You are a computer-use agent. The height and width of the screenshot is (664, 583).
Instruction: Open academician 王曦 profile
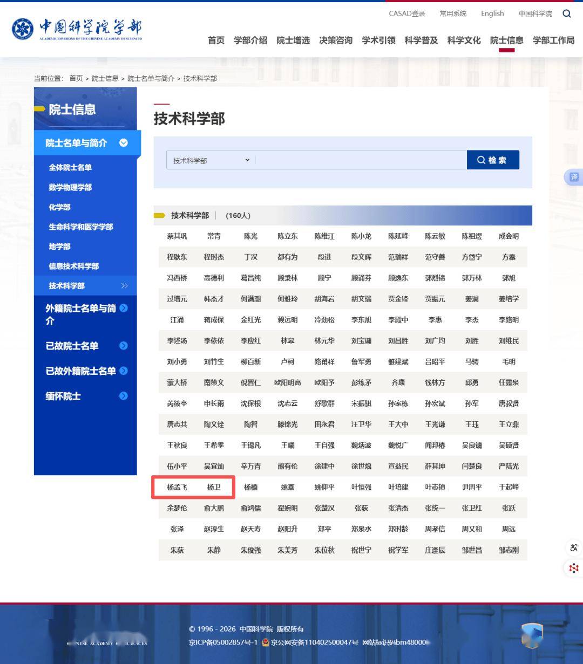click(288, 446)
